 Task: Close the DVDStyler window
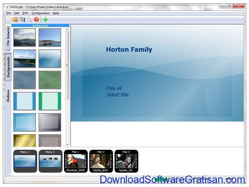pos(238,7)
